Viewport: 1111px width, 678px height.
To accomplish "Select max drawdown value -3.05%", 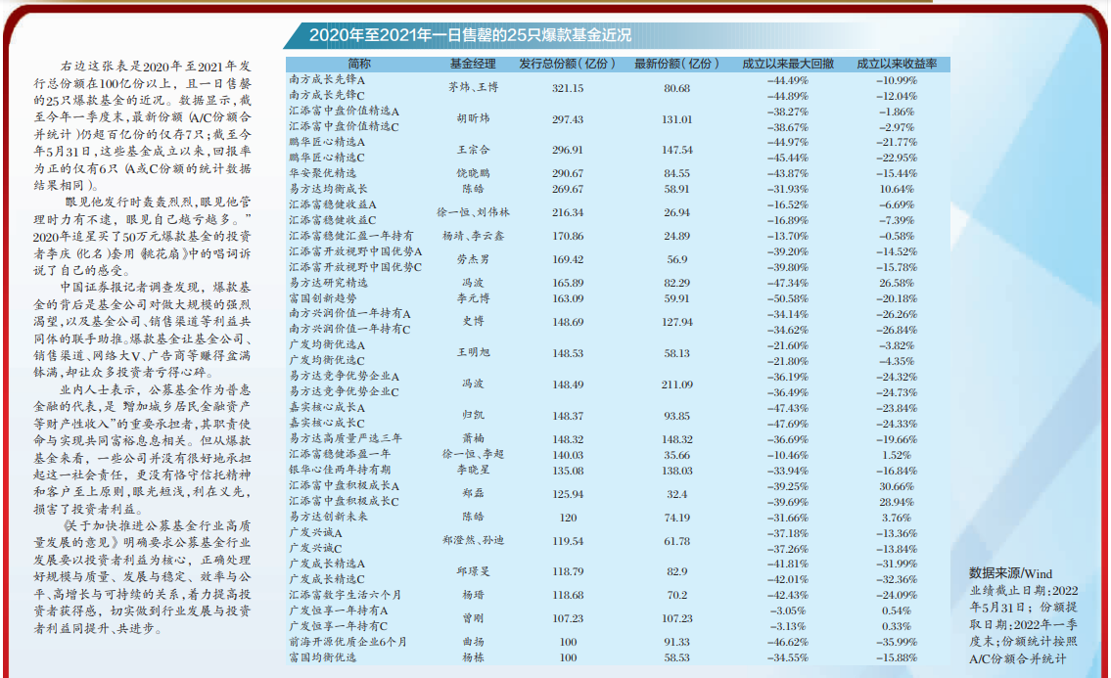I will 787,610.
